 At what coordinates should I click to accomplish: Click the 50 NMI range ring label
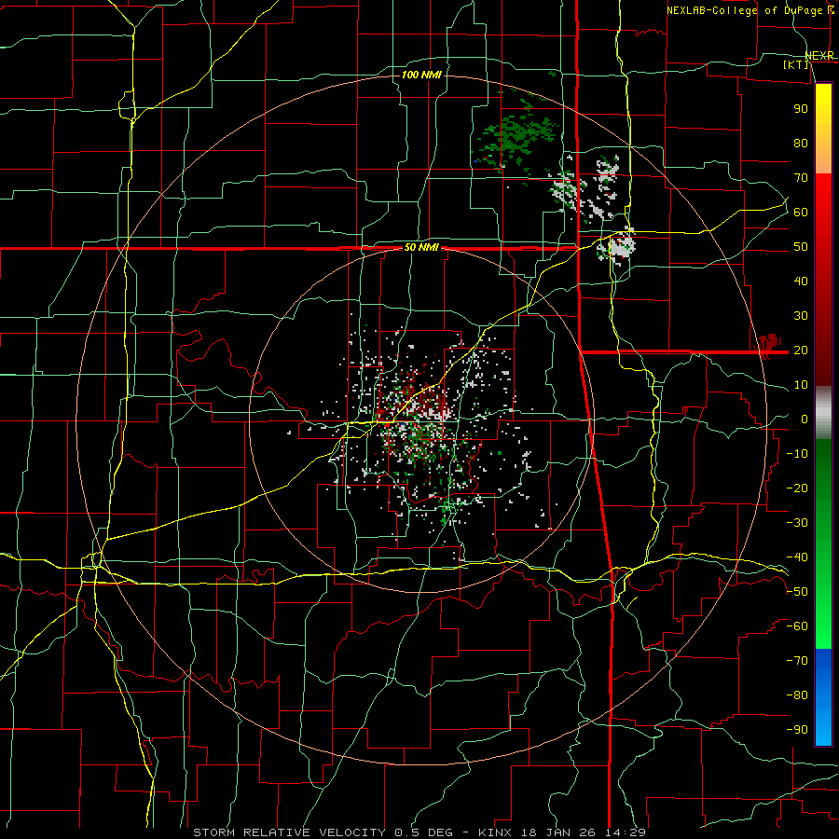[421, 247]
